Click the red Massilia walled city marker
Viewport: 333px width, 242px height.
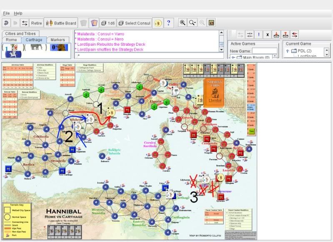click(127, 109)
